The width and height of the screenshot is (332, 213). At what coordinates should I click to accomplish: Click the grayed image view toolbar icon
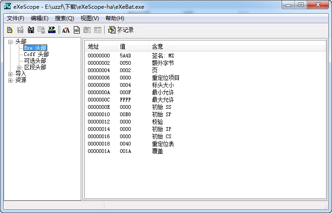tap(87, 30)
